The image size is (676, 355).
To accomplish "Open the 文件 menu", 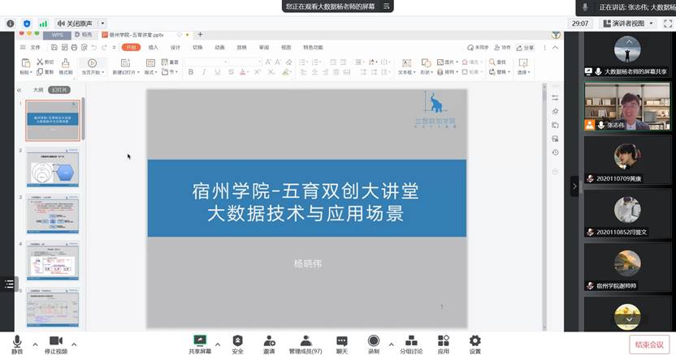I will [x=32, y=47].
